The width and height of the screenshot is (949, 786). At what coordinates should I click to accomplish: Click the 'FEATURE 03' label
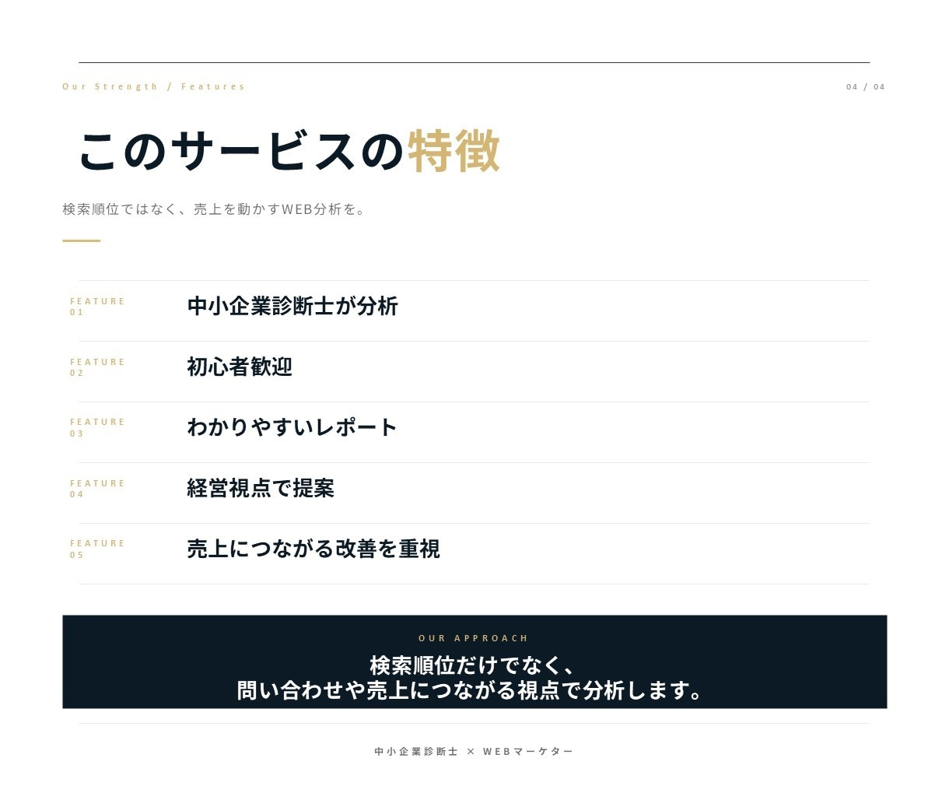coord(97,427)
